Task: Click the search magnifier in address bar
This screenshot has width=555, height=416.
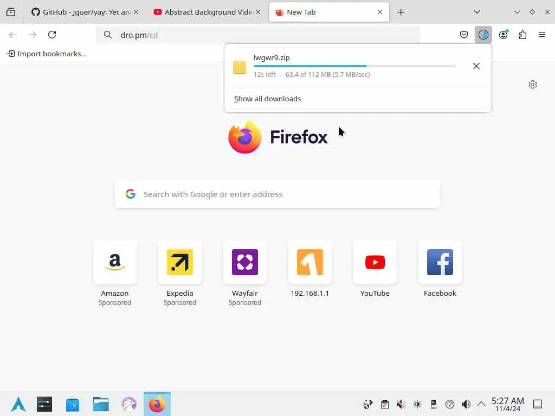Action: [x=108, y=35]
